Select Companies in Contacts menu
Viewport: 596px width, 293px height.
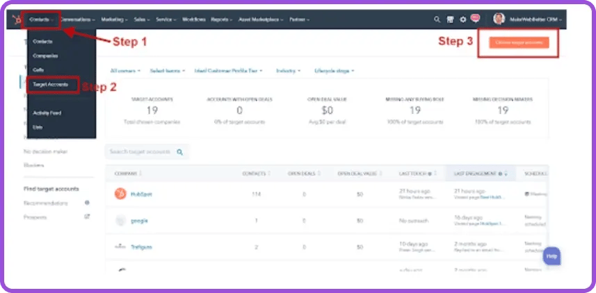[45, 56]
